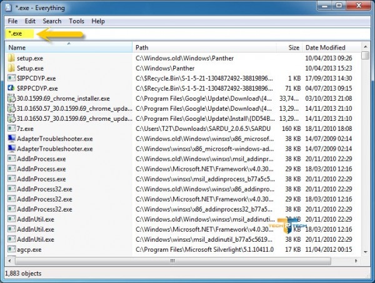Click AdapterTroubleshooter.exe icon in Windows.old row

click(x=11, y=138)
